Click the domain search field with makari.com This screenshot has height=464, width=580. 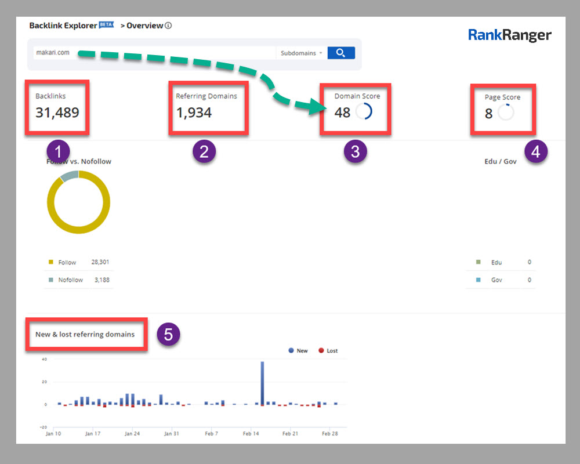[151, 53]
